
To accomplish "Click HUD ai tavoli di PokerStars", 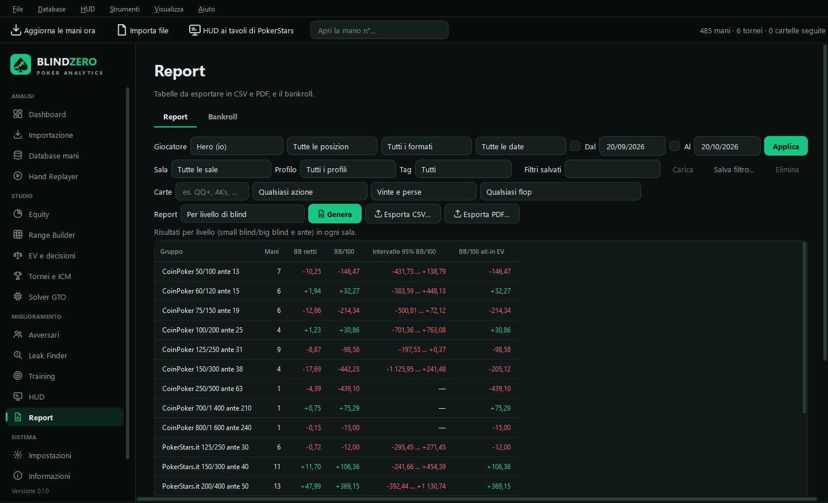I will point(241,30).
